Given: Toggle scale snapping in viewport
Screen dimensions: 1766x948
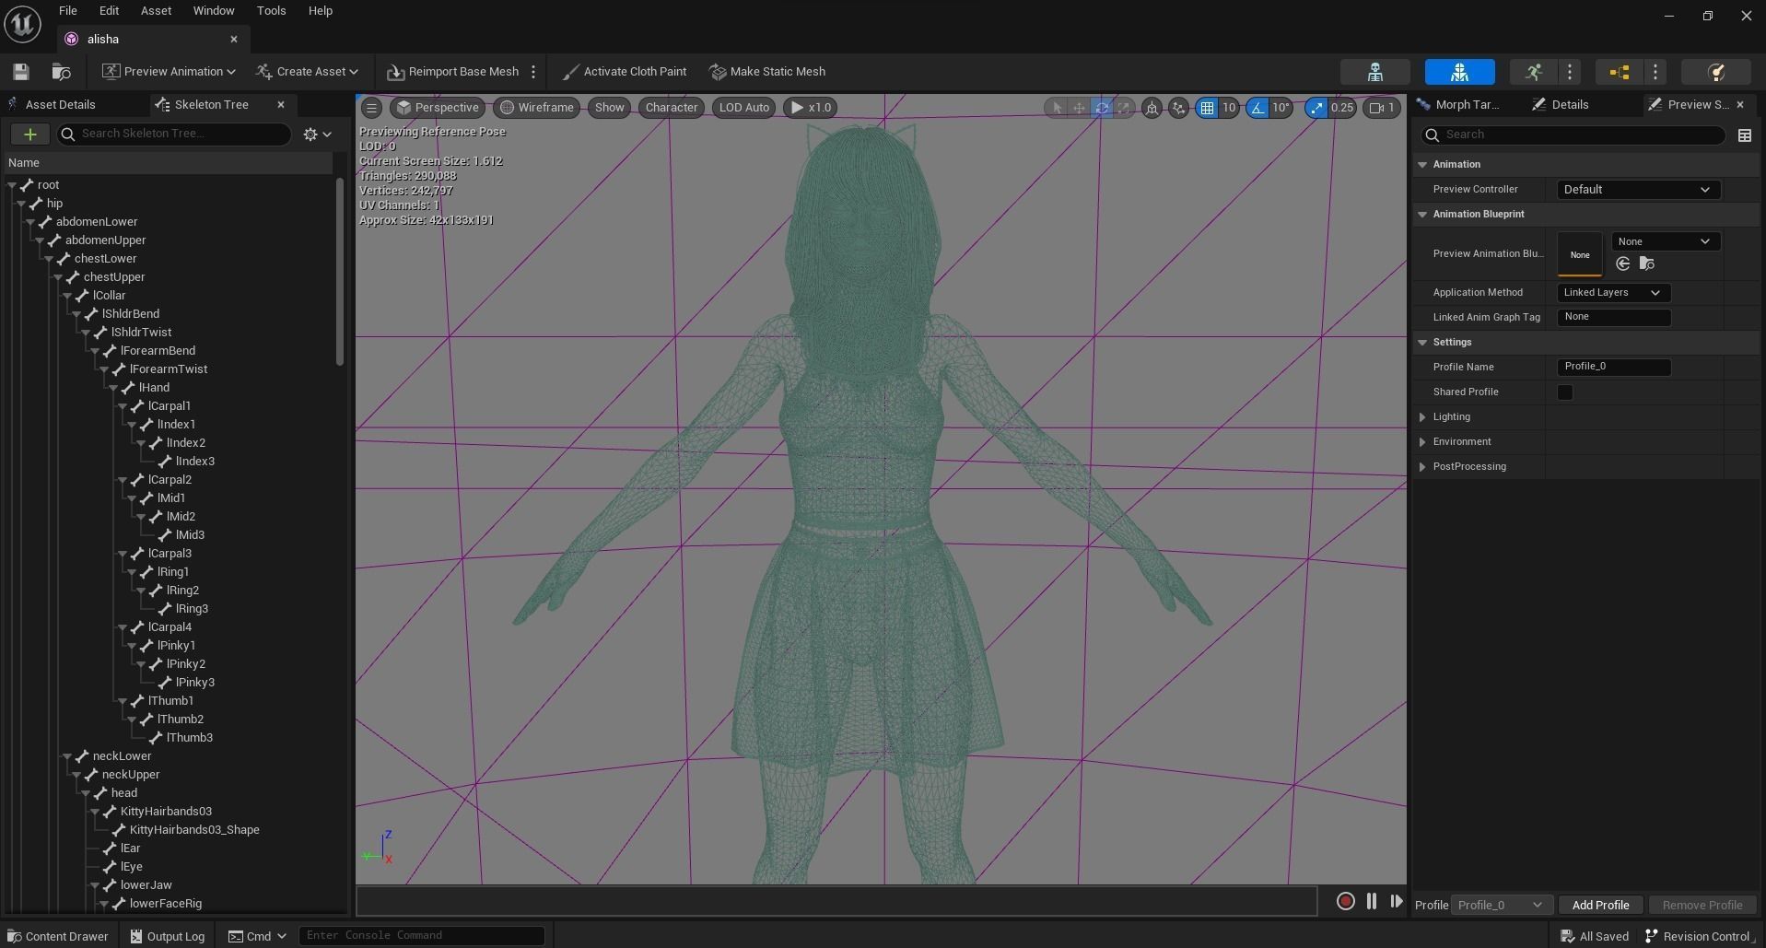Looking at the screenshot, I should pyautogui.click(x=1316, y=108).
